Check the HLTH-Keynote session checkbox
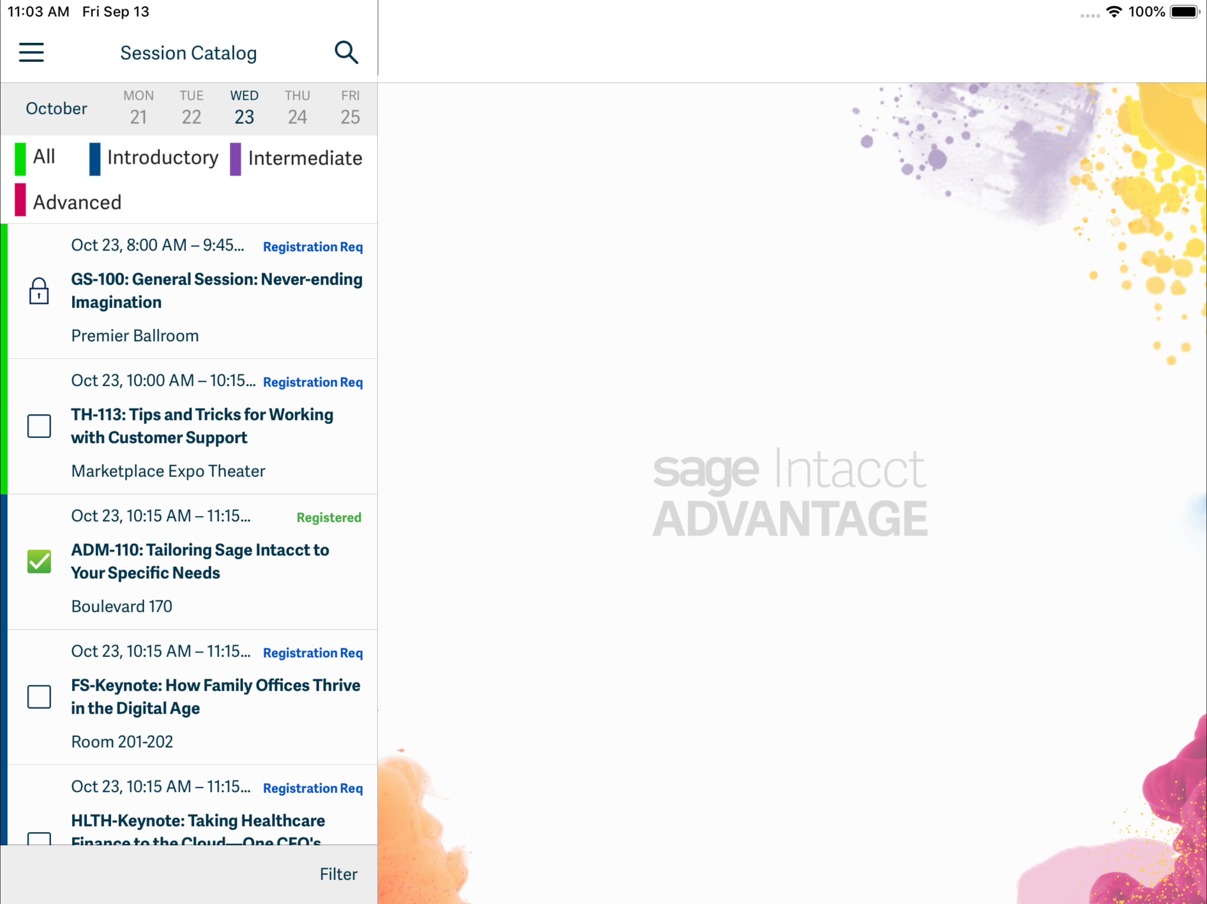 [x=39, y=838]
